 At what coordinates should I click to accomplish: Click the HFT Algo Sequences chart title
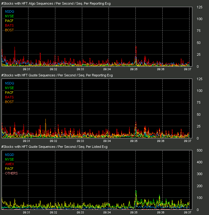click(56, 3)
